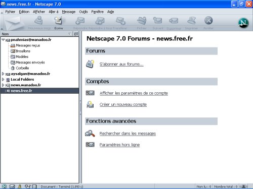This screenshot has width=253, height=189.
Task: Select the Local Folders row
Action: (x=40, y=79)
